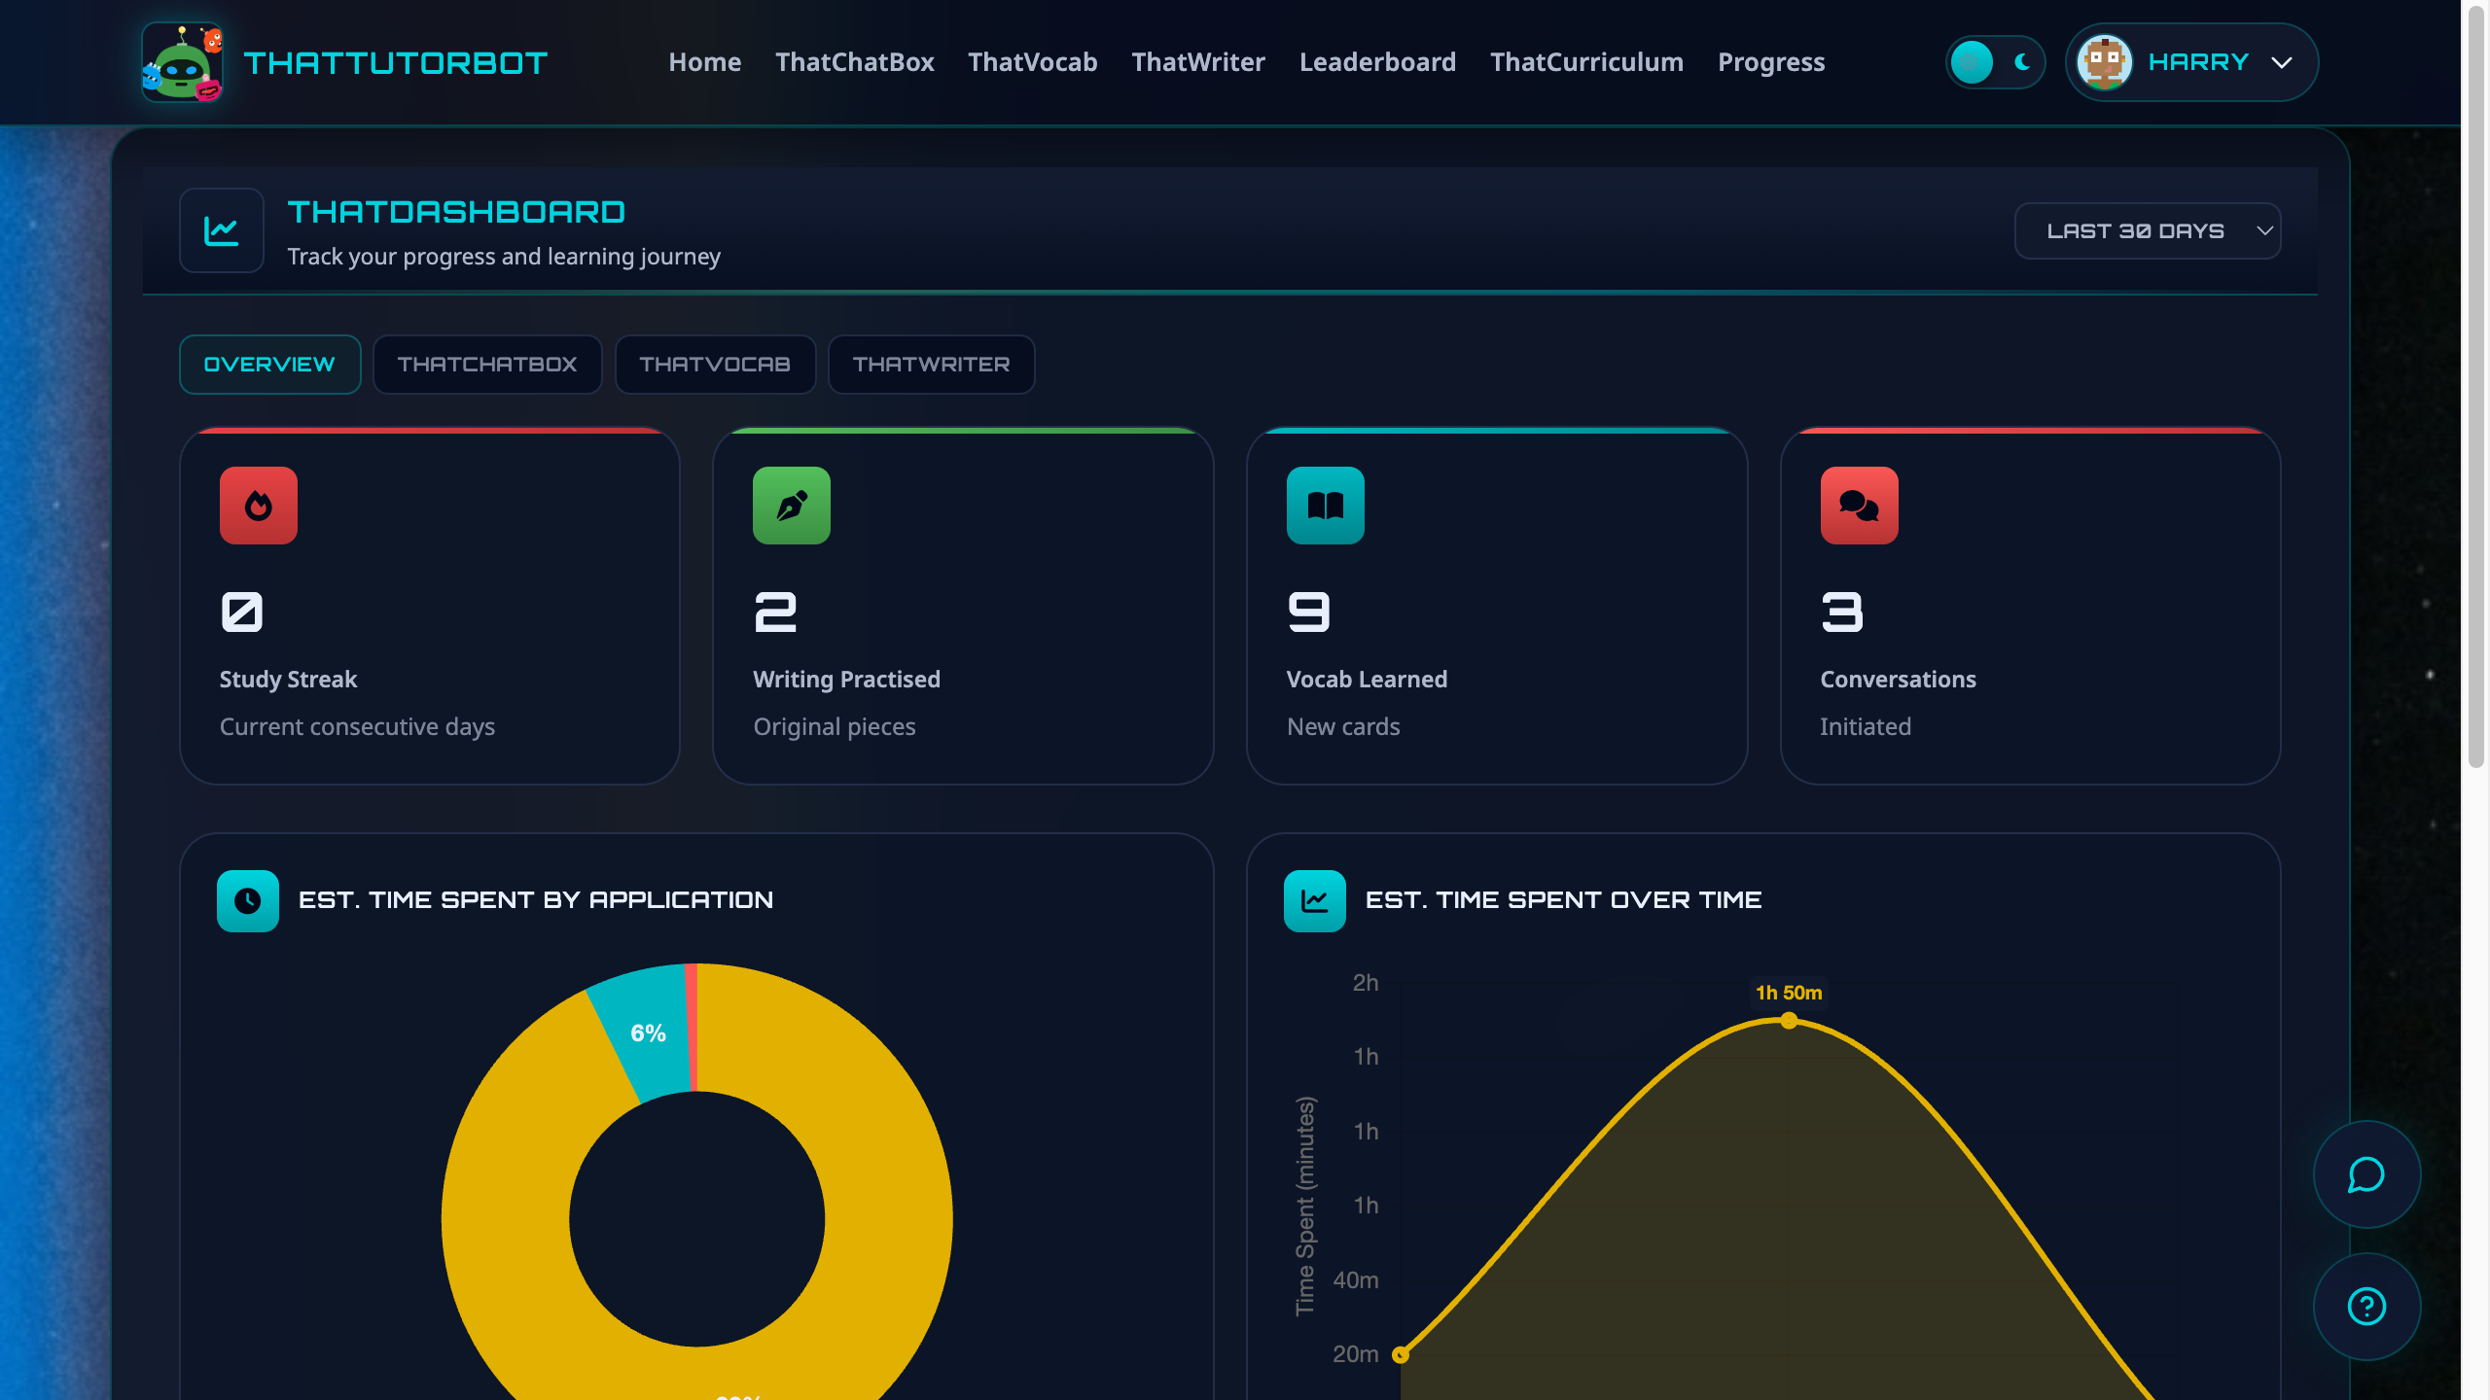Click the 1h 50m peak data point
The width and height of the screenshot is (2490, 1400).
[1789, 1021]
